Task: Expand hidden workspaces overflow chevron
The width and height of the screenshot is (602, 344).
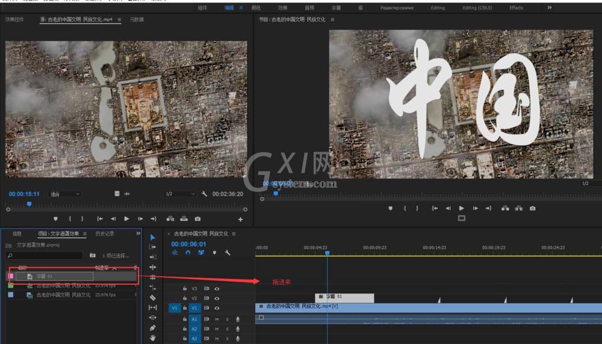Action: 550,7
